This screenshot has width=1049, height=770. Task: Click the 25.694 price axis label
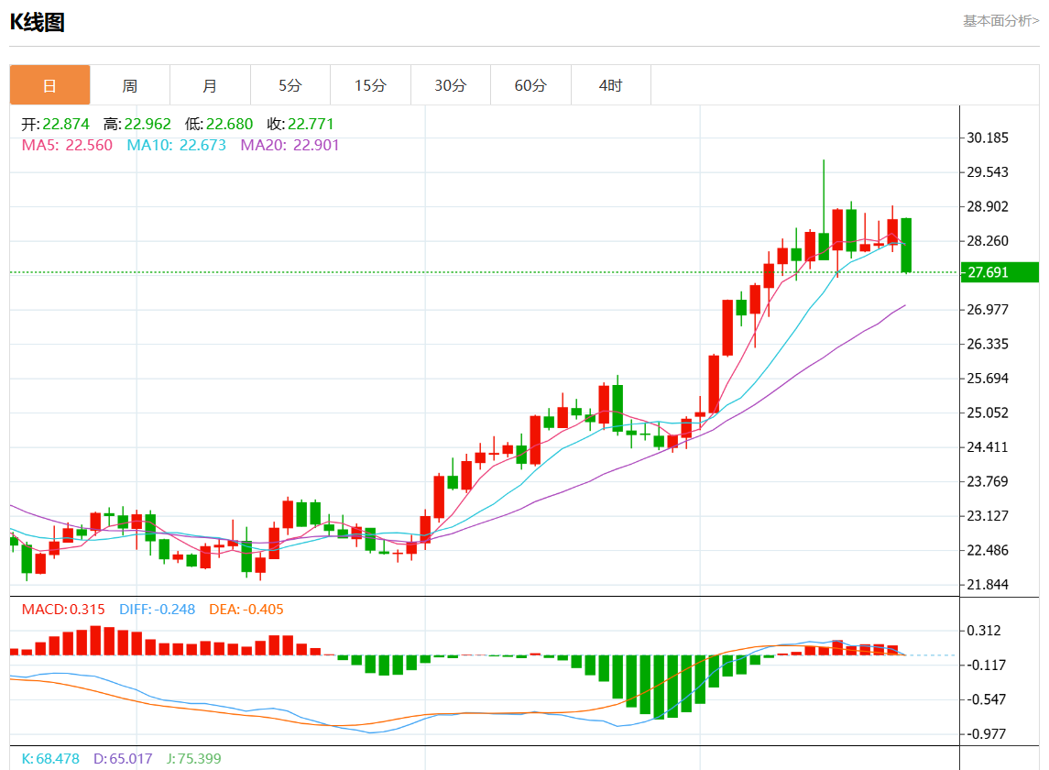pos(988,379)
